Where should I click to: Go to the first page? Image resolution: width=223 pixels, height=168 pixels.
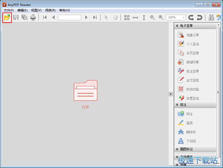coord(45,18)
